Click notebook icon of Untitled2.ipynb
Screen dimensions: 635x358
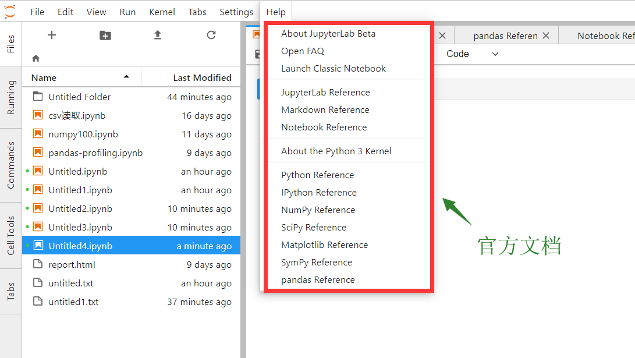pos(38,208)
